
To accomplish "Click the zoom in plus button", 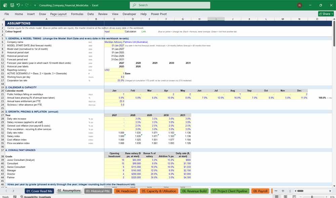I will click(326, 197).
